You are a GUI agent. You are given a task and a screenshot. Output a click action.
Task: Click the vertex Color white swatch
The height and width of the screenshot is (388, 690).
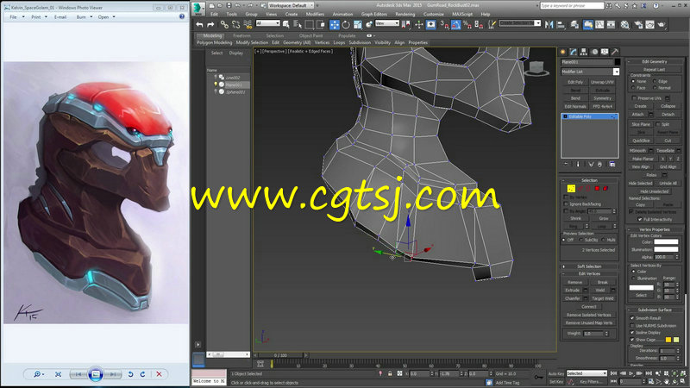pos(666,242)
